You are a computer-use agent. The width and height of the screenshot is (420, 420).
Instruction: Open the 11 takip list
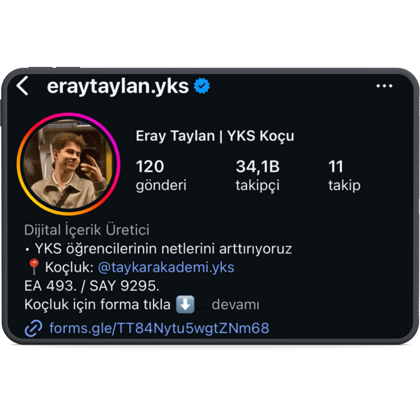pos(345,175)
